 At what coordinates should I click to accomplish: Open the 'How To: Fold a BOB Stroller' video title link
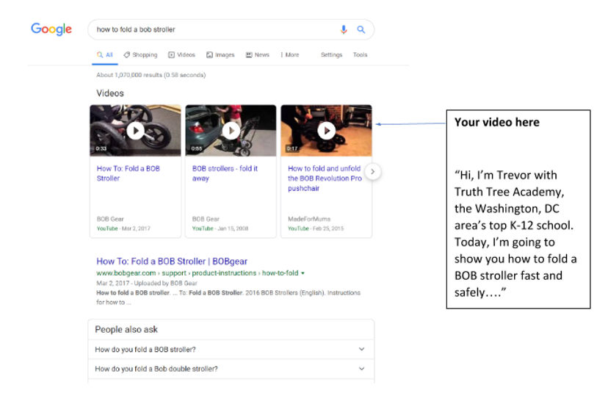pyautogui.click(x=129, y=173)
